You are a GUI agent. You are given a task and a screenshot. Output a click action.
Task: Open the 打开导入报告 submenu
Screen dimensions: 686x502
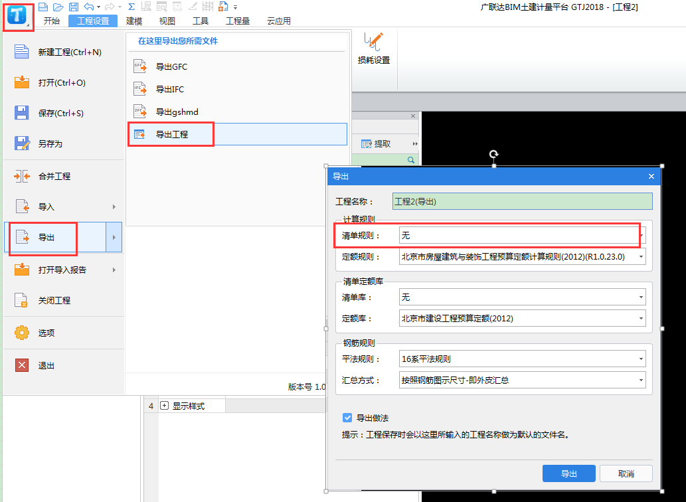point(64,270)
